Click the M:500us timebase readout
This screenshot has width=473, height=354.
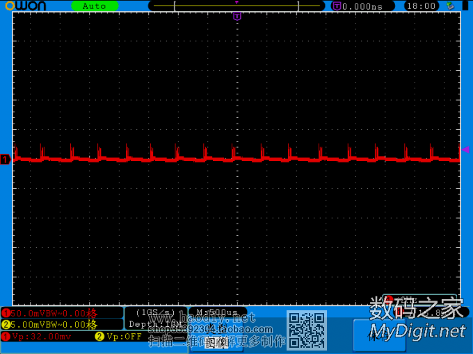pos(218,312)
